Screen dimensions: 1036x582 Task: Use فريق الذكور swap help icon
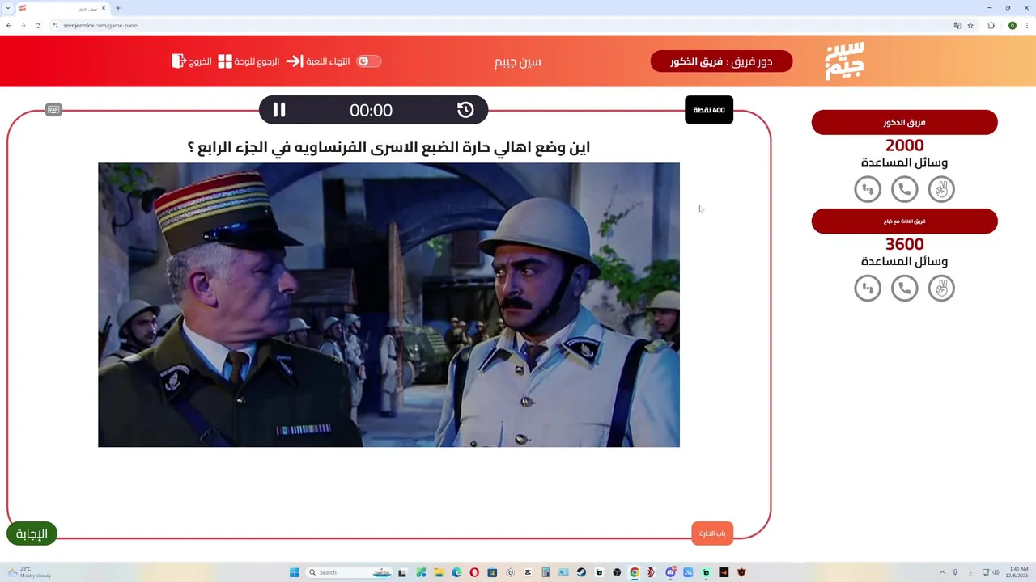868,189
